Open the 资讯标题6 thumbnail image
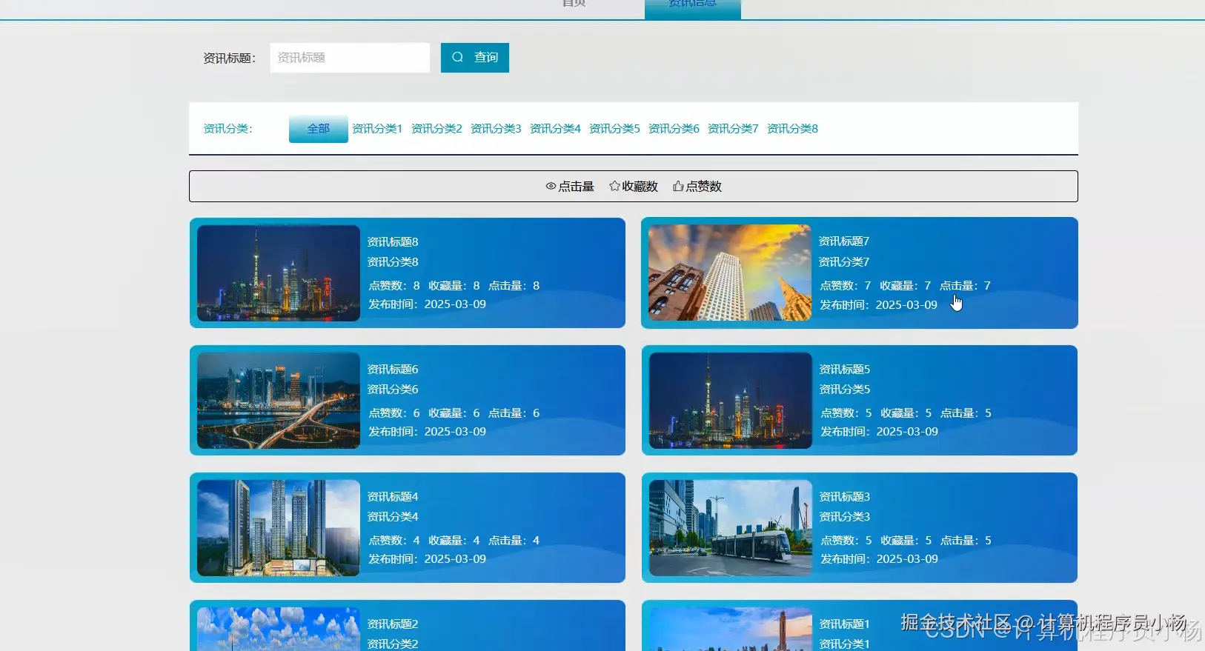The image size is (1205, 651). (x=279, y=401)
